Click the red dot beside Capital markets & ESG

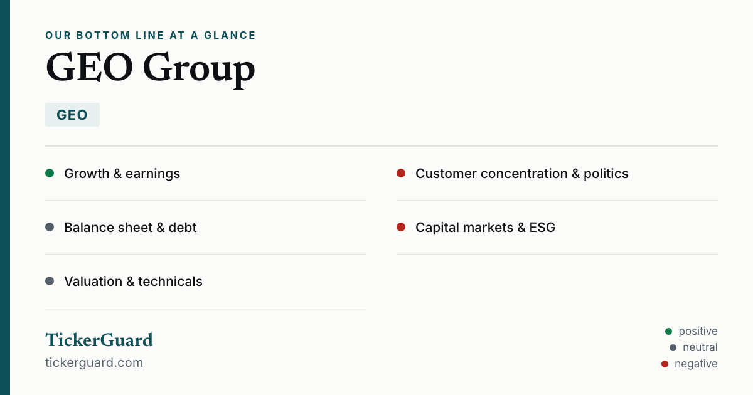(x=401, y=227)
